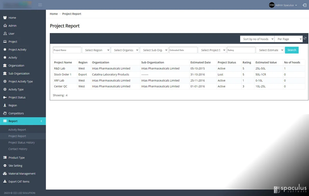Image resolution: width=309 pixels, height=196 pixels.
Task: Click the Project Name input field
Action: [x=67, y=50]
